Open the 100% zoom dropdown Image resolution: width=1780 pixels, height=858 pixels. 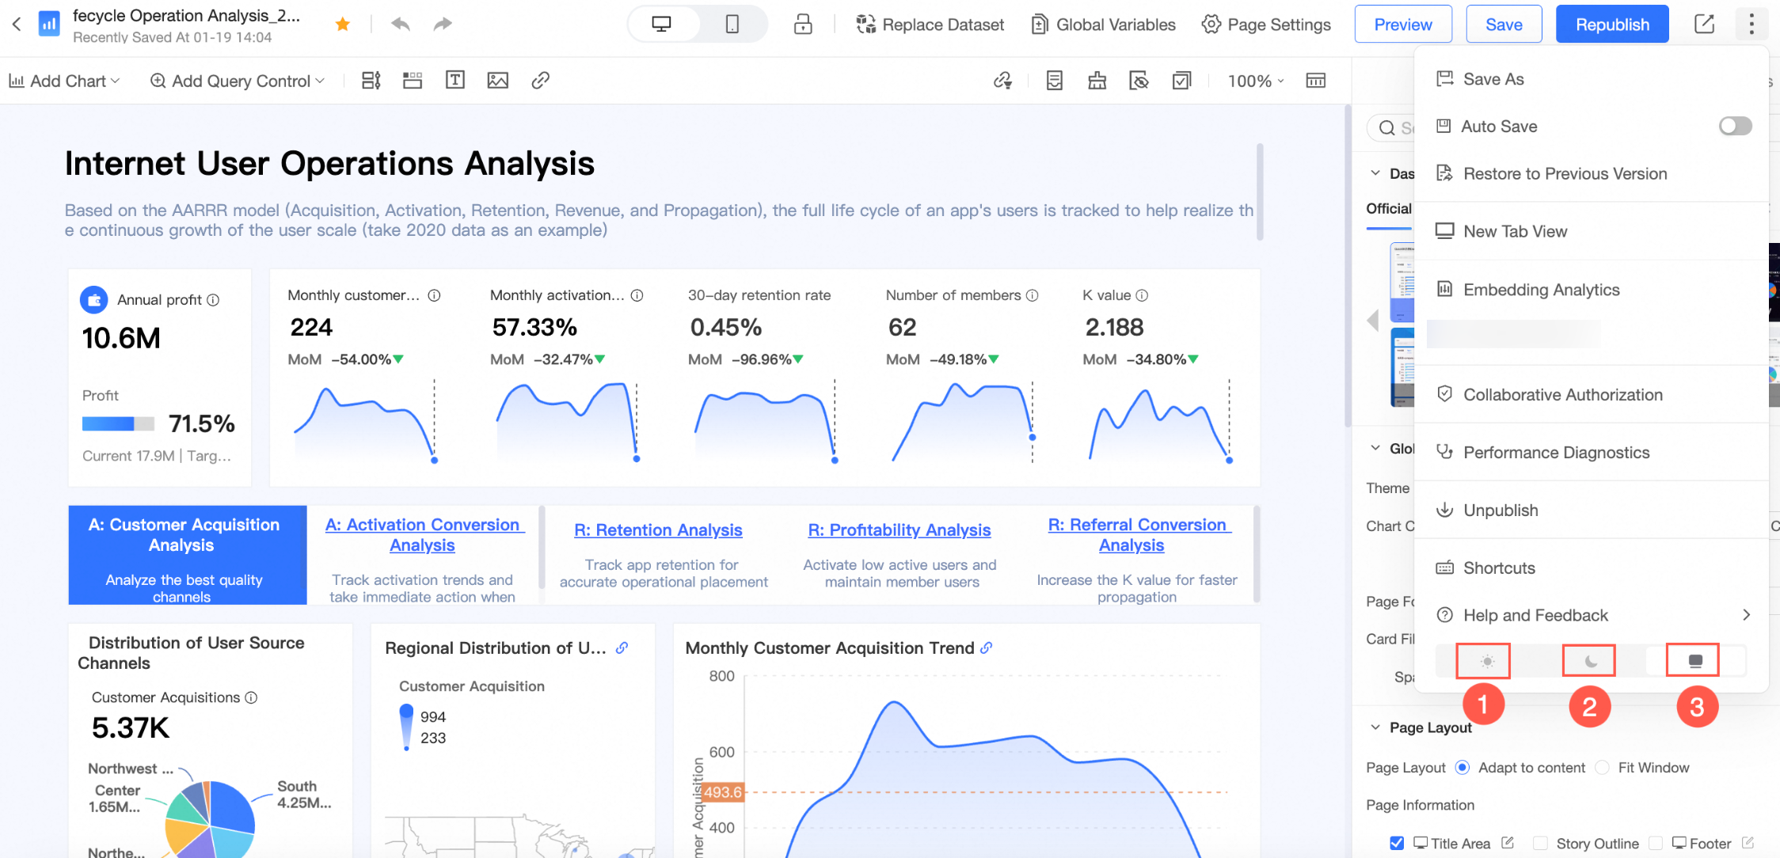[1256, 81]
